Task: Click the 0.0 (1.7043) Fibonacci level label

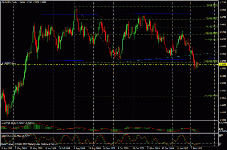Action: click(212, 5)
